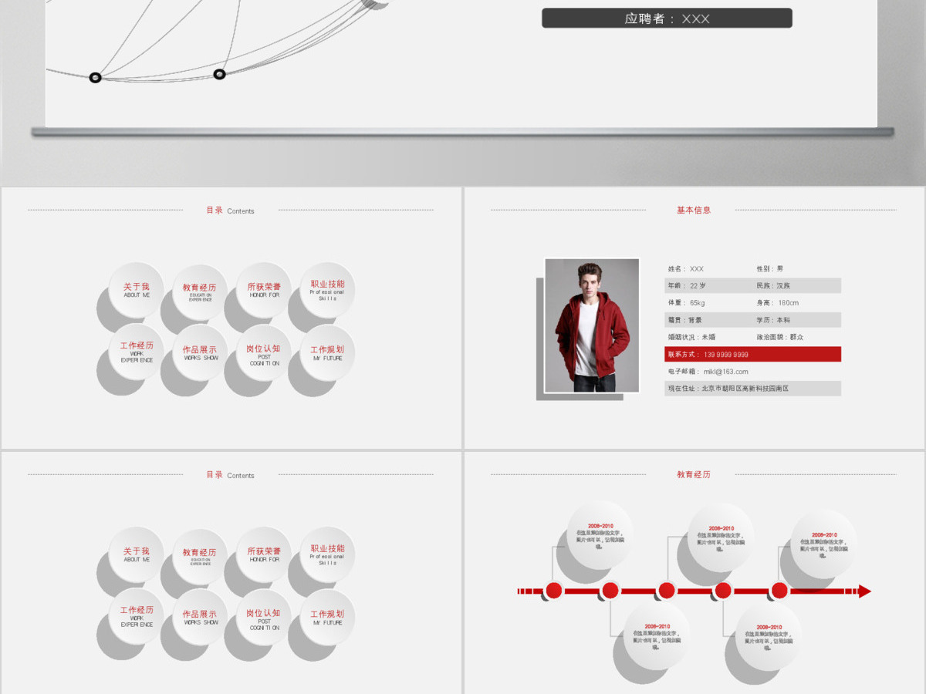The height and width of the screenshot is (694, 926).
Task: Select the 岗位认知 circle in the lower 目录 slide
Action: click(264, 617)
